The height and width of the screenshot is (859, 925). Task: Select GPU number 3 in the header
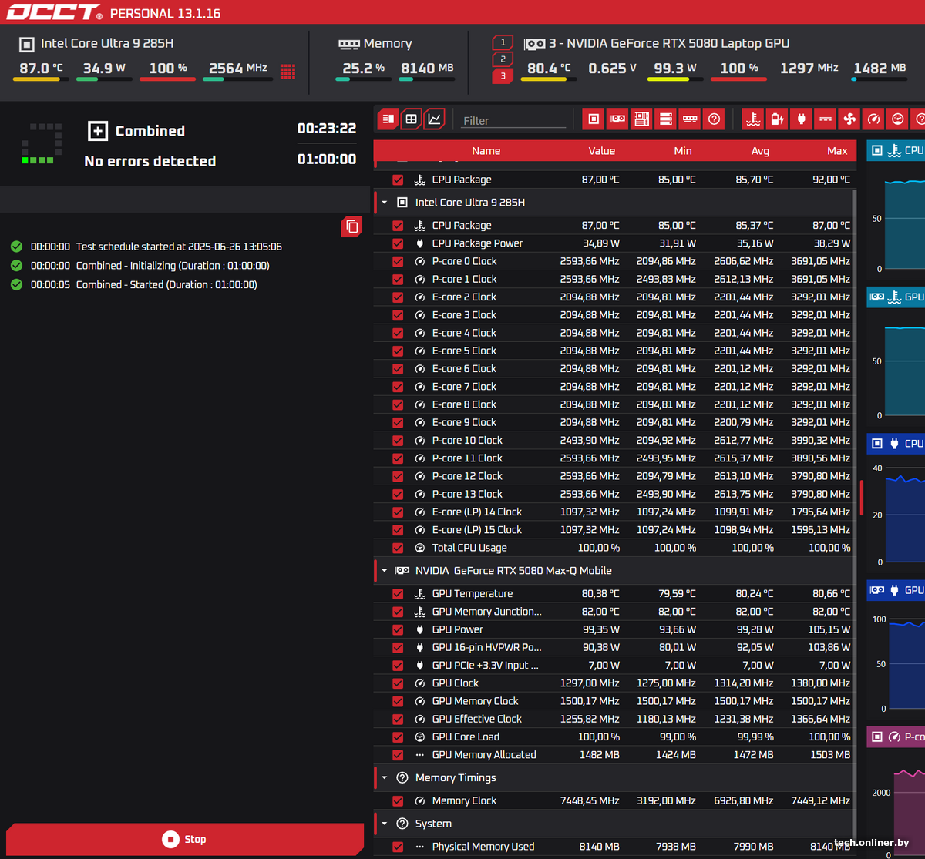pyautogui.click(x=503, y=75)
